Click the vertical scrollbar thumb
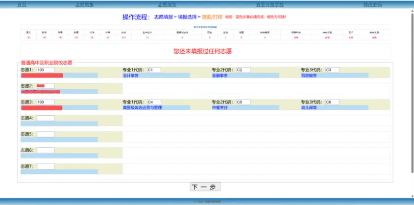414x205 pixels. pos(412,93)
